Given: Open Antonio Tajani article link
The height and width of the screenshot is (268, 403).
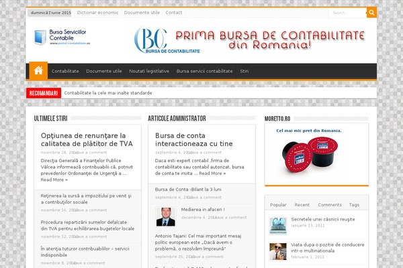Looking at the screenshot, I should point(198,243).
